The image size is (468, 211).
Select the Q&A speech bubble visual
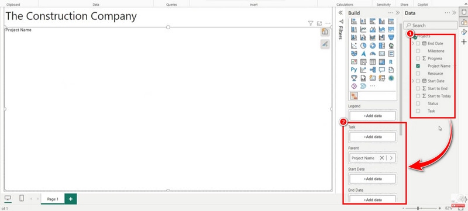(x=382, y=70)
